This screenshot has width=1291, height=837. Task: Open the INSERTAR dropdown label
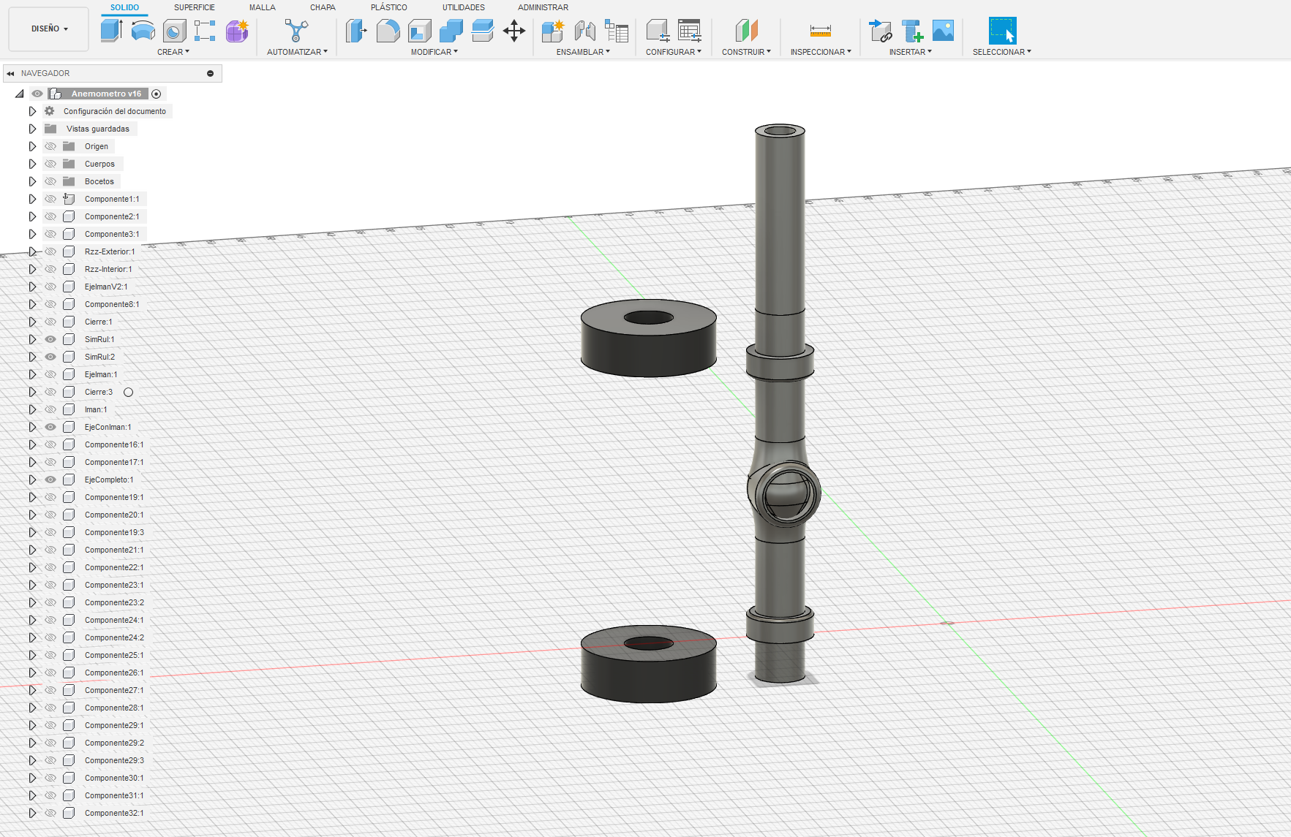click(x=911, y=52)
